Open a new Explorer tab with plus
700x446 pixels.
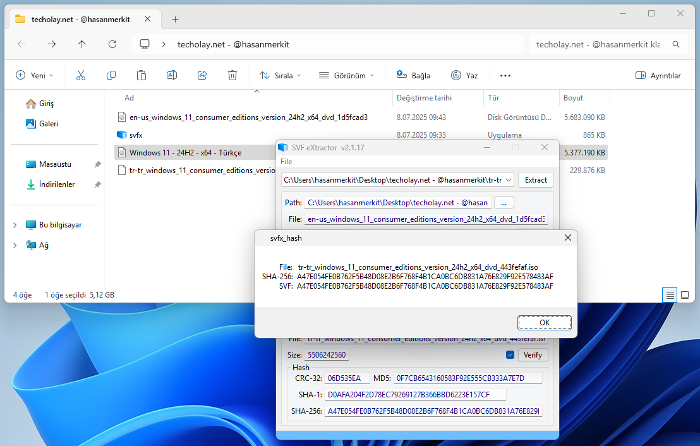(x=176, y=19)
